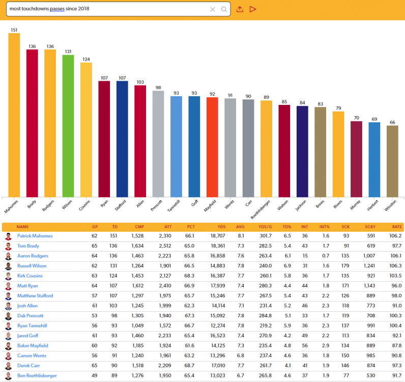Image resolution: width=405 pixels, height=382 pixels.
Task: Click the magnifying glass search icon
Action: [x=224, y=9]
